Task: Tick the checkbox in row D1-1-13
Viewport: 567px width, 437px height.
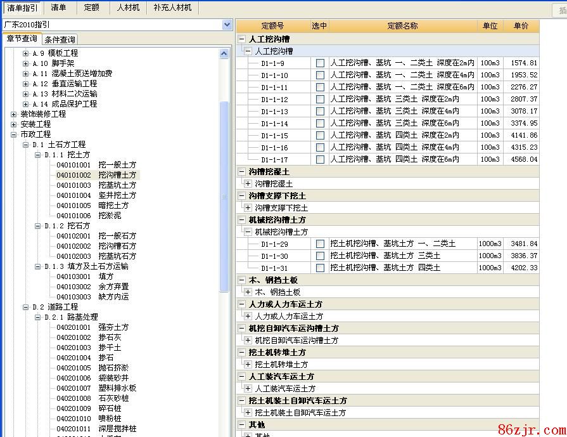Action: (320, 112)
